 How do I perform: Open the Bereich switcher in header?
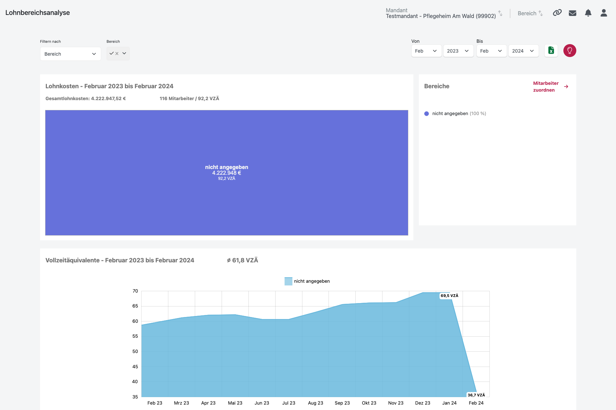click(x=530, y=13)
